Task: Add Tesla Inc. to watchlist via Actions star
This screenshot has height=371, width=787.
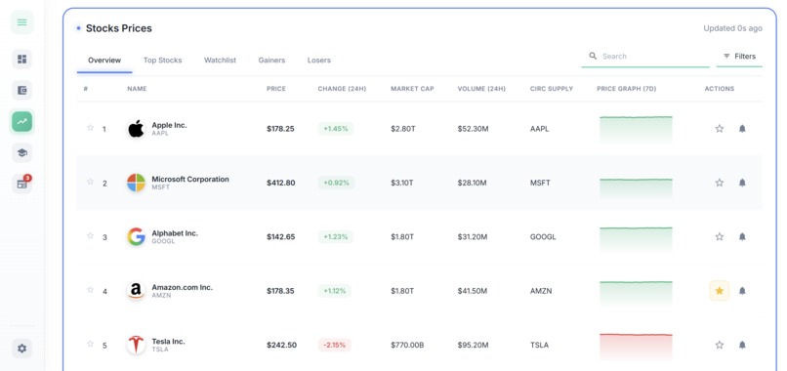Action: click(x=720, y=345)
